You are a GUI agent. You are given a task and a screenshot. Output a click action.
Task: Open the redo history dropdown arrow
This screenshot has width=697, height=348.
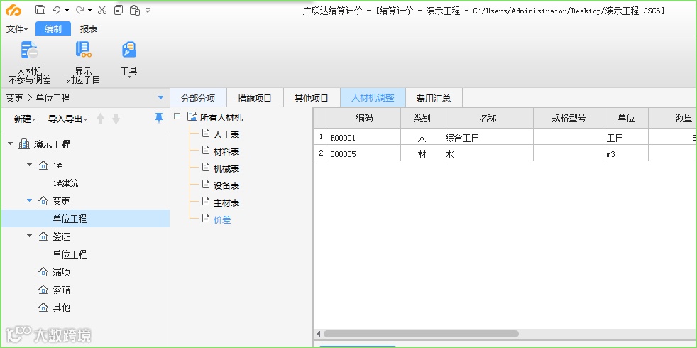tap(90, 10)
